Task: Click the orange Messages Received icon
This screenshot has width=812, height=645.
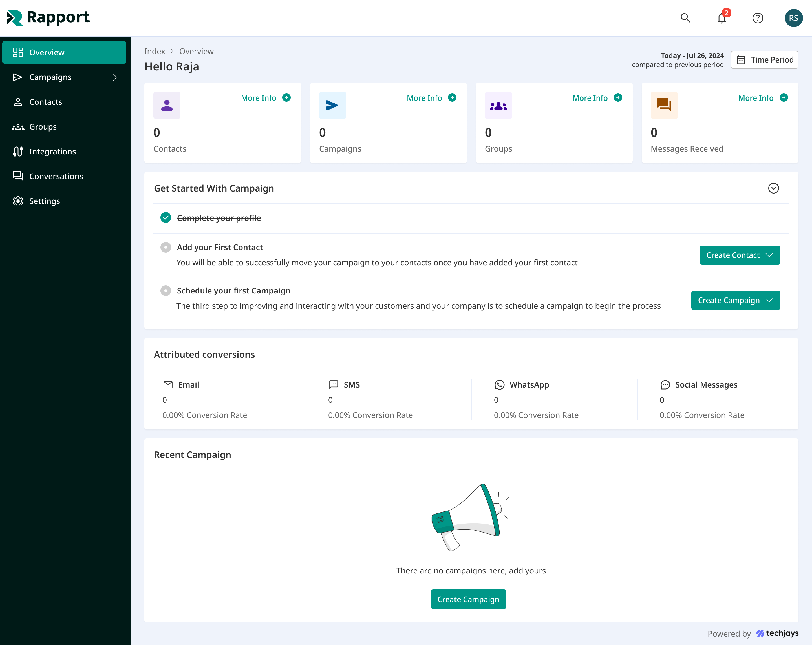Action: click(x=664, y=105)
